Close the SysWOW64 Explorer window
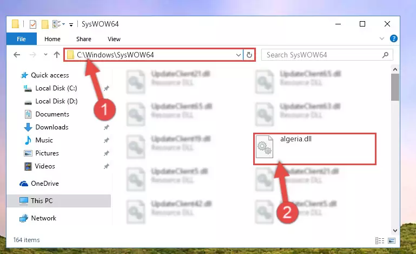 pos(387,24)
